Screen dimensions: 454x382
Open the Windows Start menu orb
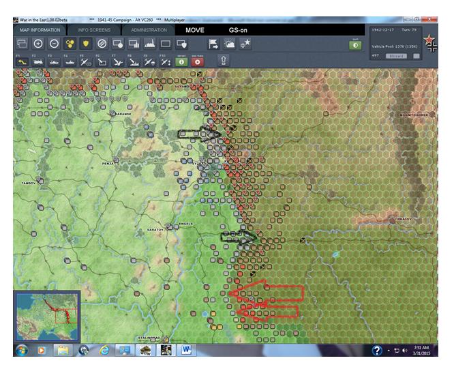point(22,350)
